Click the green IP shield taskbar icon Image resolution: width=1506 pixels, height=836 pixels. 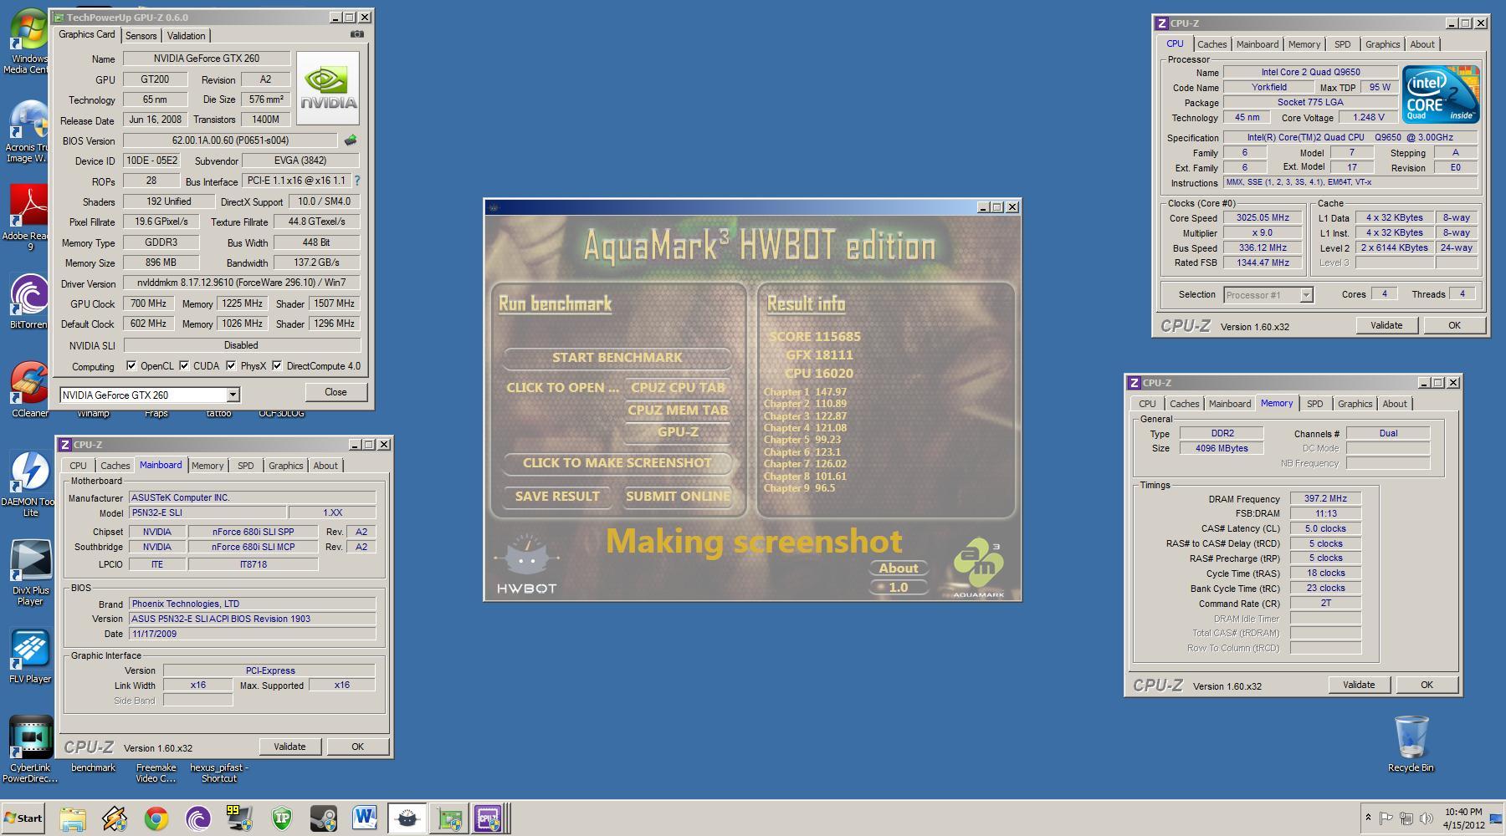[282, 818]
